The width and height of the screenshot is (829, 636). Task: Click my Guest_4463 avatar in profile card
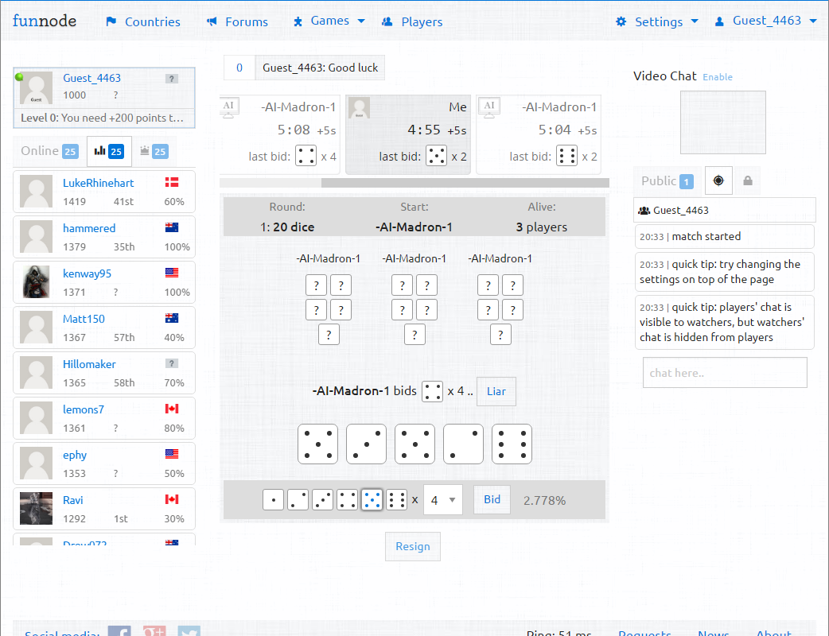coord(36,87)
